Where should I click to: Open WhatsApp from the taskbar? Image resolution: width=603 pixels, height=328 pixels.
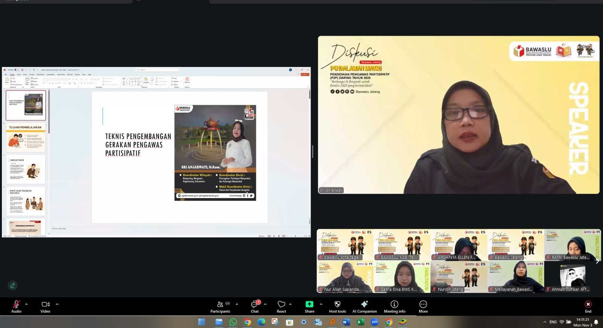click(x=233, y=322)
